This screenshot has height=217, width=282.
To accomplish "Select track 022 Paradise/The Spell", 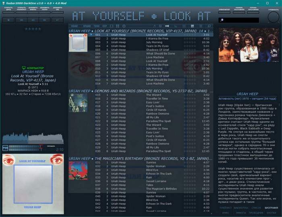I will (x=151, y=121).
